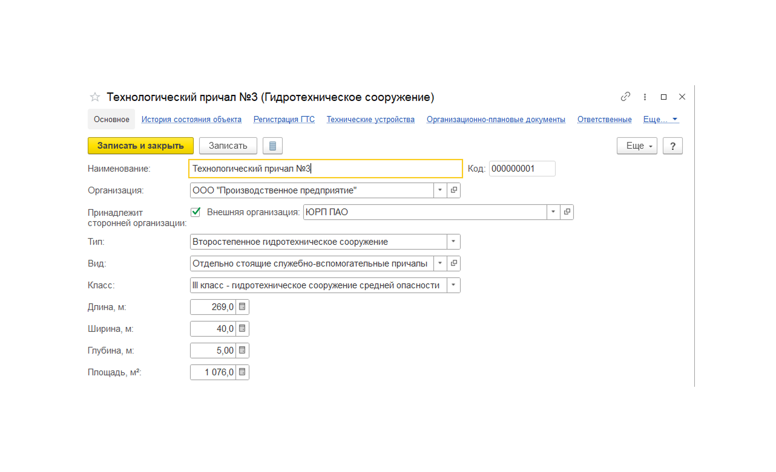Open Регистрация ГТС tab
Image resolution: width=776 pixels, height=472 pixels.
point(284,120)
